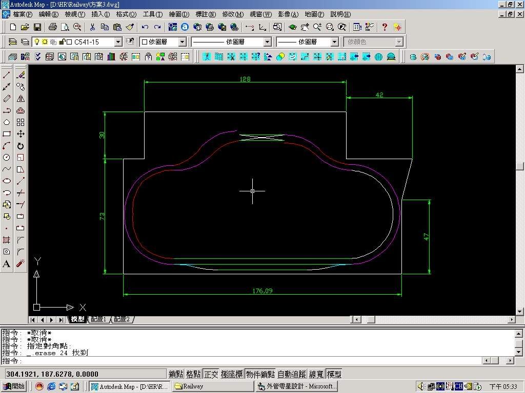Select the Erase tool in the Modify toolbar
The width and height of the screenshot is (525, 393).
[21, 75]
